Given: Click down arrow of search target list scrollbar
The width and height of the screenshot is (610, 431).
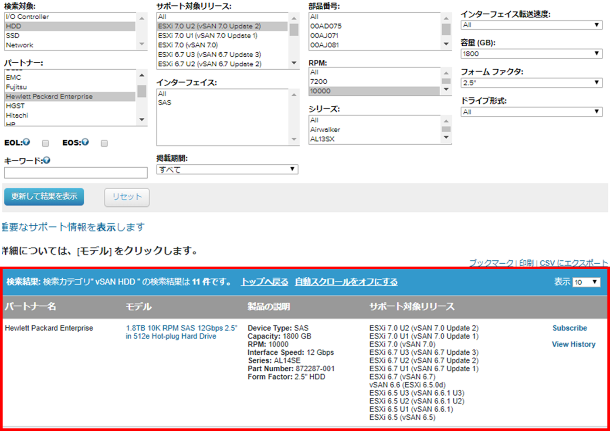Looking at the screenshot, I should [x=142, y=44].
